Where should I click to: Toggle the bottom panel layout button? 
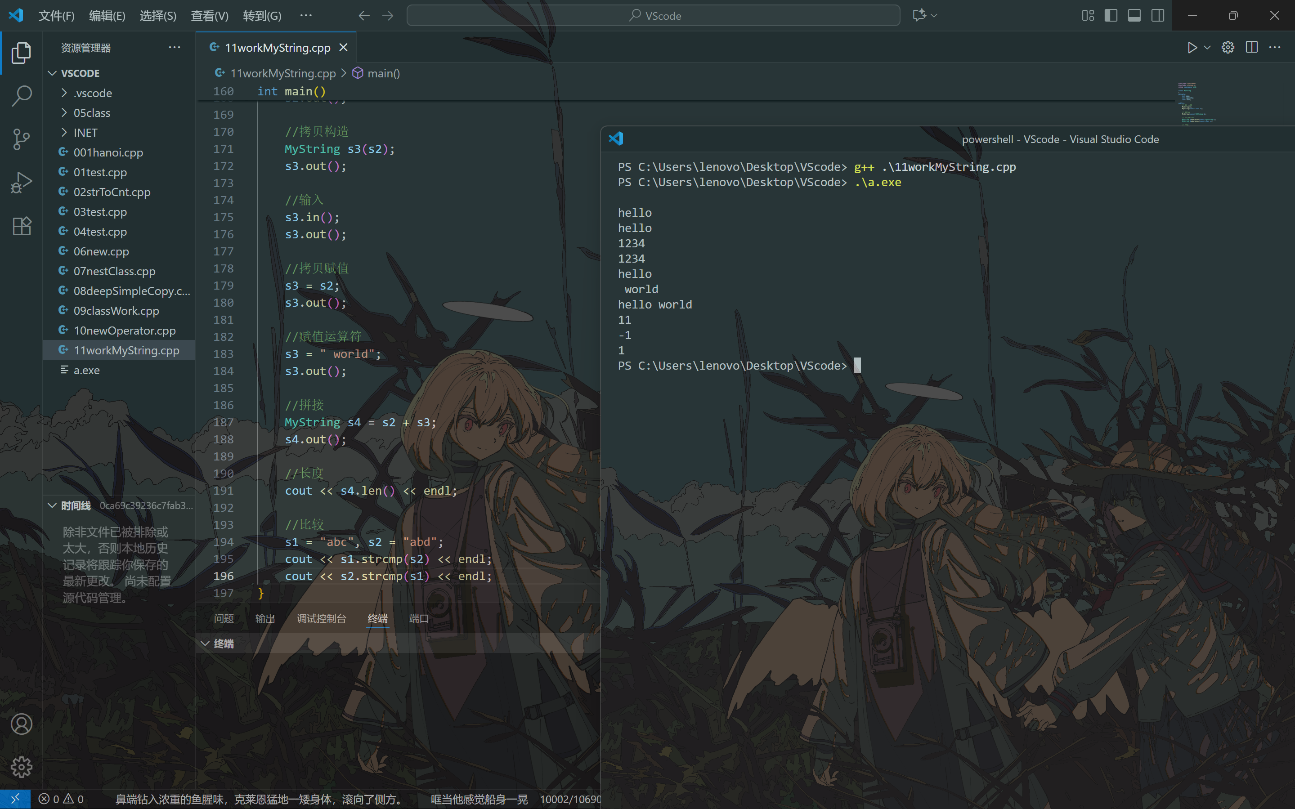coord(1134,16)
